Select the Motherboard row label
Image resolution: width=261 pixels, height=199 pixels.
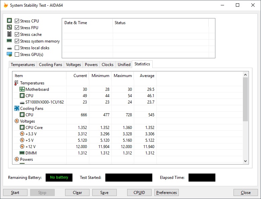[x=37, y=89]
